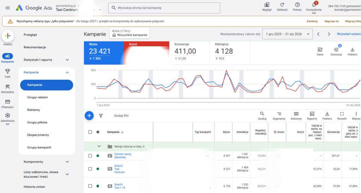Select Grupy reklam in the sidebar
Image resolution: width=361 pixels, height=193 pixels.
coord(37,97)
